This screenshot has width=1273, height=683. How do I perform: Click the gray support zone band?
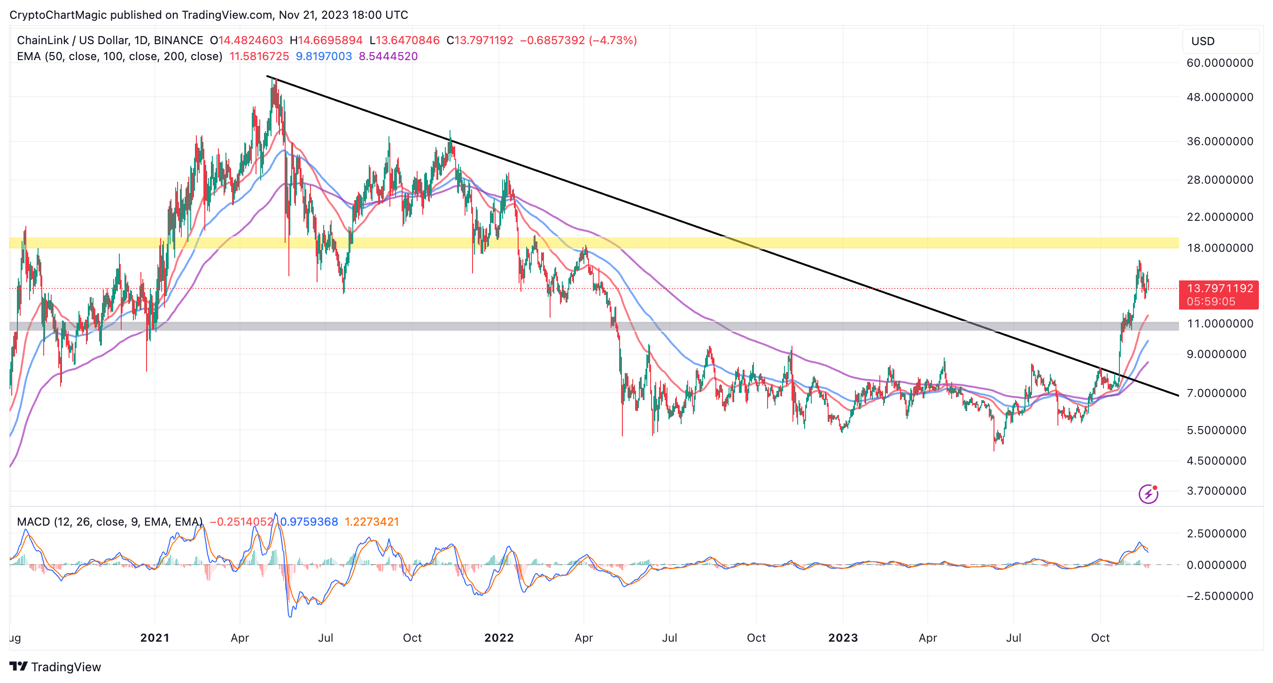coord(594,326)
